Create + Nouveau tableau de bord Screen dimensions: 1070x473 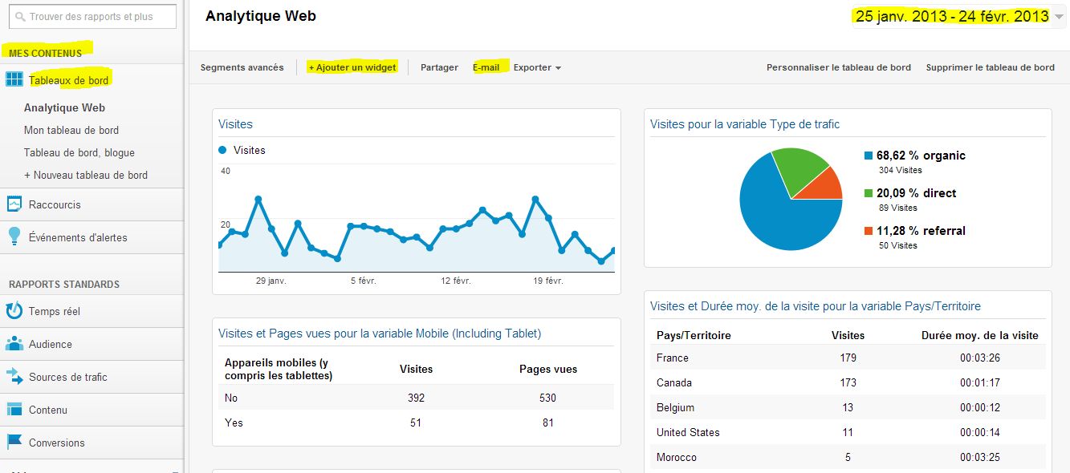pos(86,175)
